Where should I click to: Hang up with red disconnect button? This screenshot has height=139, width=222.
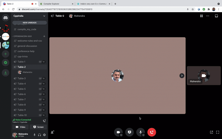coord(152,132)
